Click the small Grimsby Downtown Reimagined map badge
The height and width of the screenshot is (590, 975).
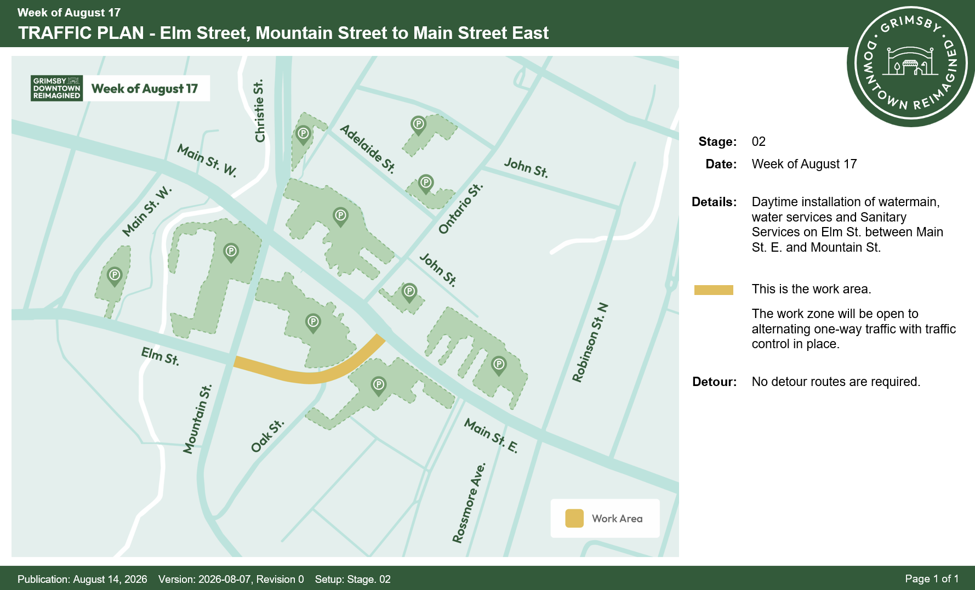pyautogui.click(x=57, y=88)
